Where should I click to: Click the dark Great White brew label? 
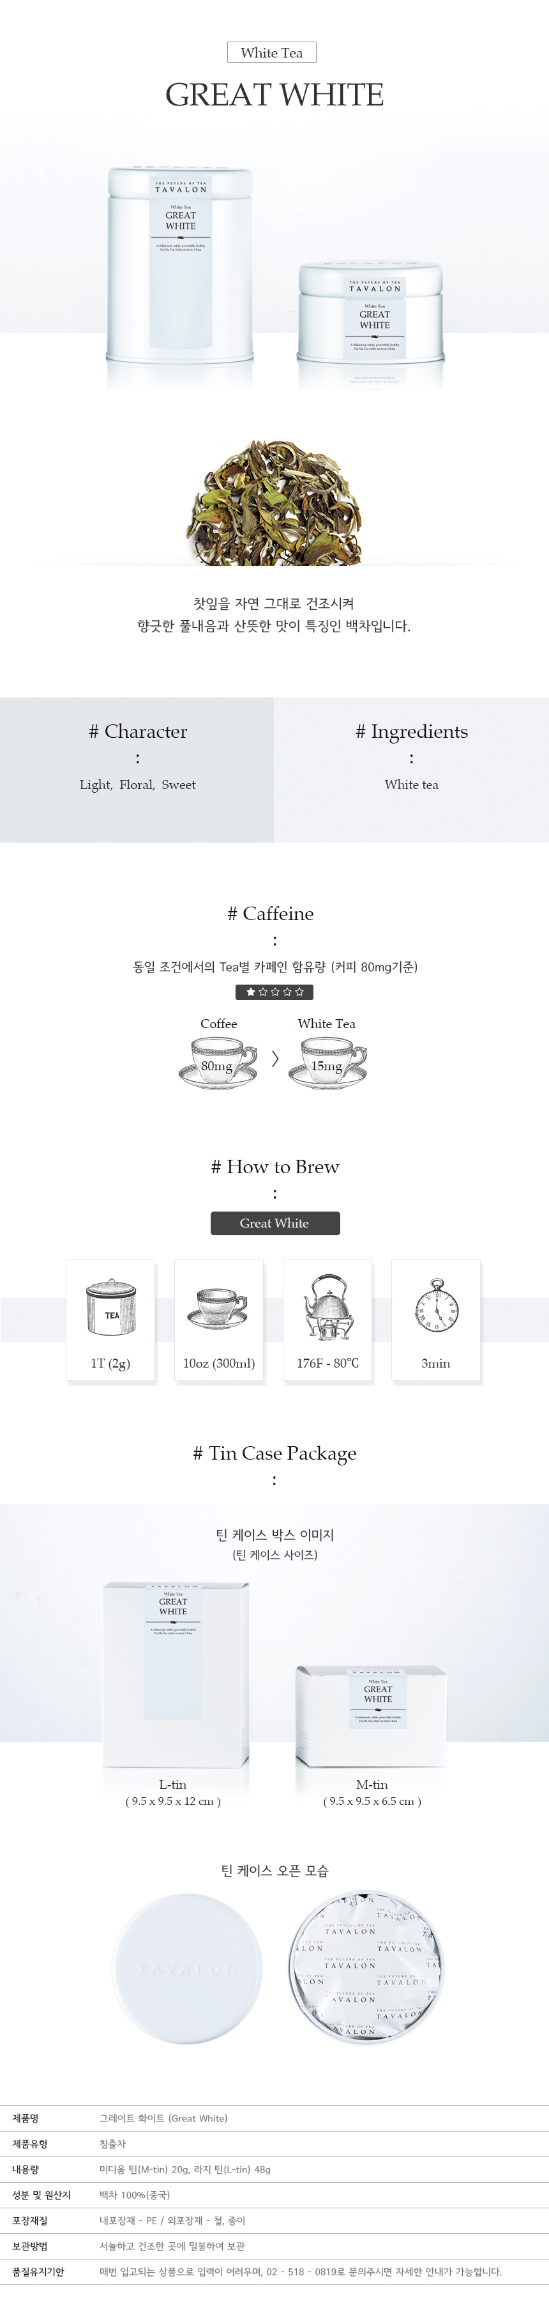click(x=275, y=1223)
